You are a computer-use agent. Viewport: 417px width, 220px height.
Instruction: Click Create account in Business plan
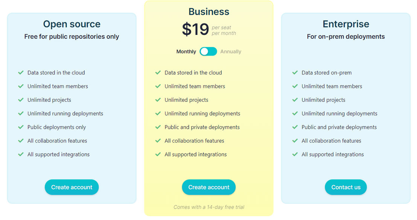point(209,187)
